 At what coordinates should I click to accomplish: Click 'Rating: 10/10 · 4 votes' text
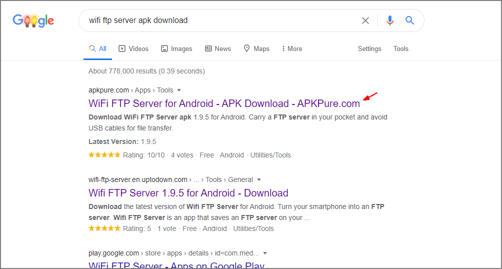point(158,155)
